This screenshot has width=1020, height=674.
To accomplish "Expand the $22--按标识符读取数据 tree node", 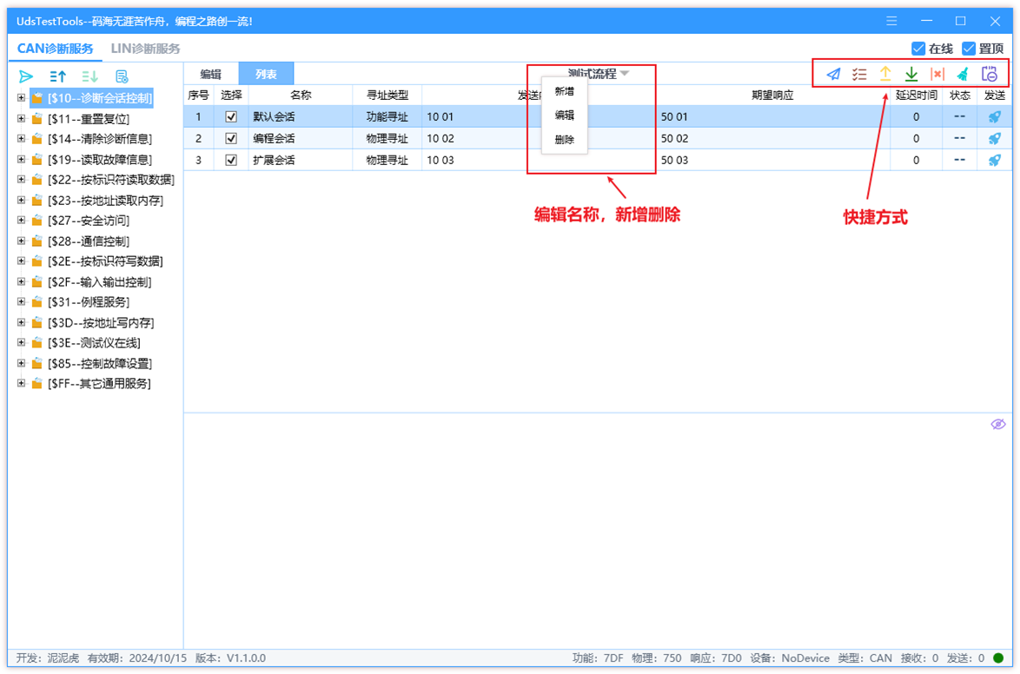I will pos(21,180).
